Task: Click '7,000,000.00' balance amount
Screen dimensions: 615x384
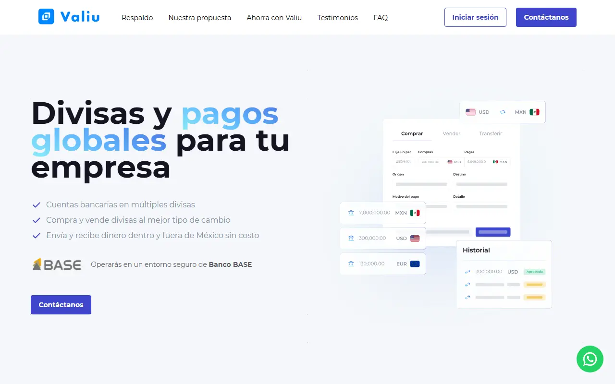Action: point(374,213)
